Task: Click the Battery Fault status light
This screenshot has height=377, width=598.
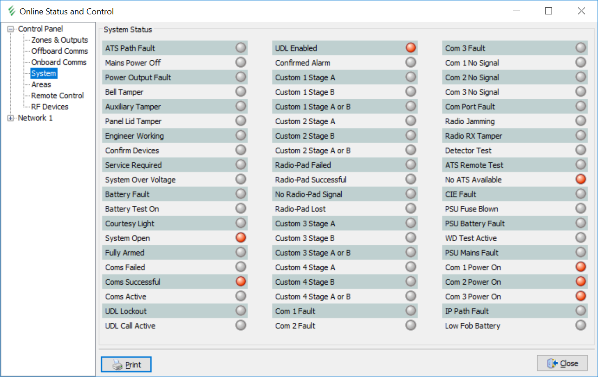Action: 240,194
